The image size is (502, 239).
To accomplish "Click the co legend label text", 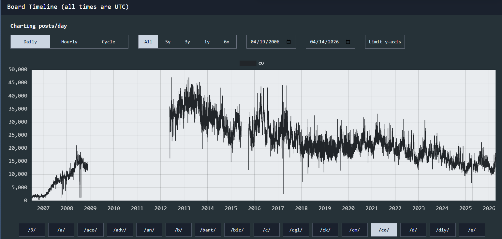I will pos(261,63).
